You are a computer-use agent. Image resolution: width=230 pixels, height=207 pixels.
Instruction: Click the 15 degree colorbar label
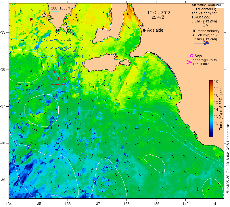(x=216, y=102)
